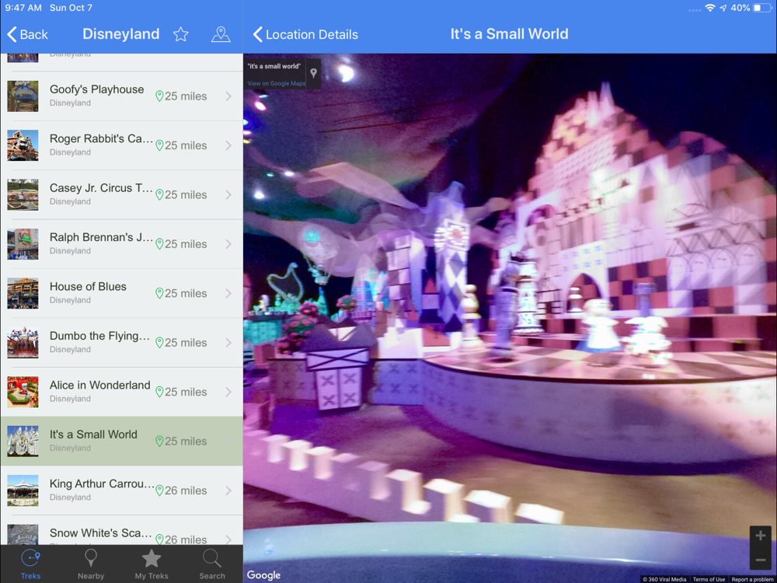Click Report a problem link
This screenshot has width=777, height=583.
point(752,579)
